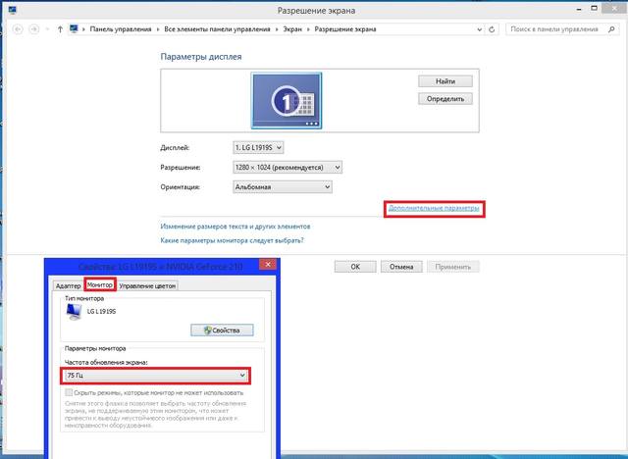Click the control panel icon in address bar
This screenshot has height=459, width=628.
tap(75, 29)
